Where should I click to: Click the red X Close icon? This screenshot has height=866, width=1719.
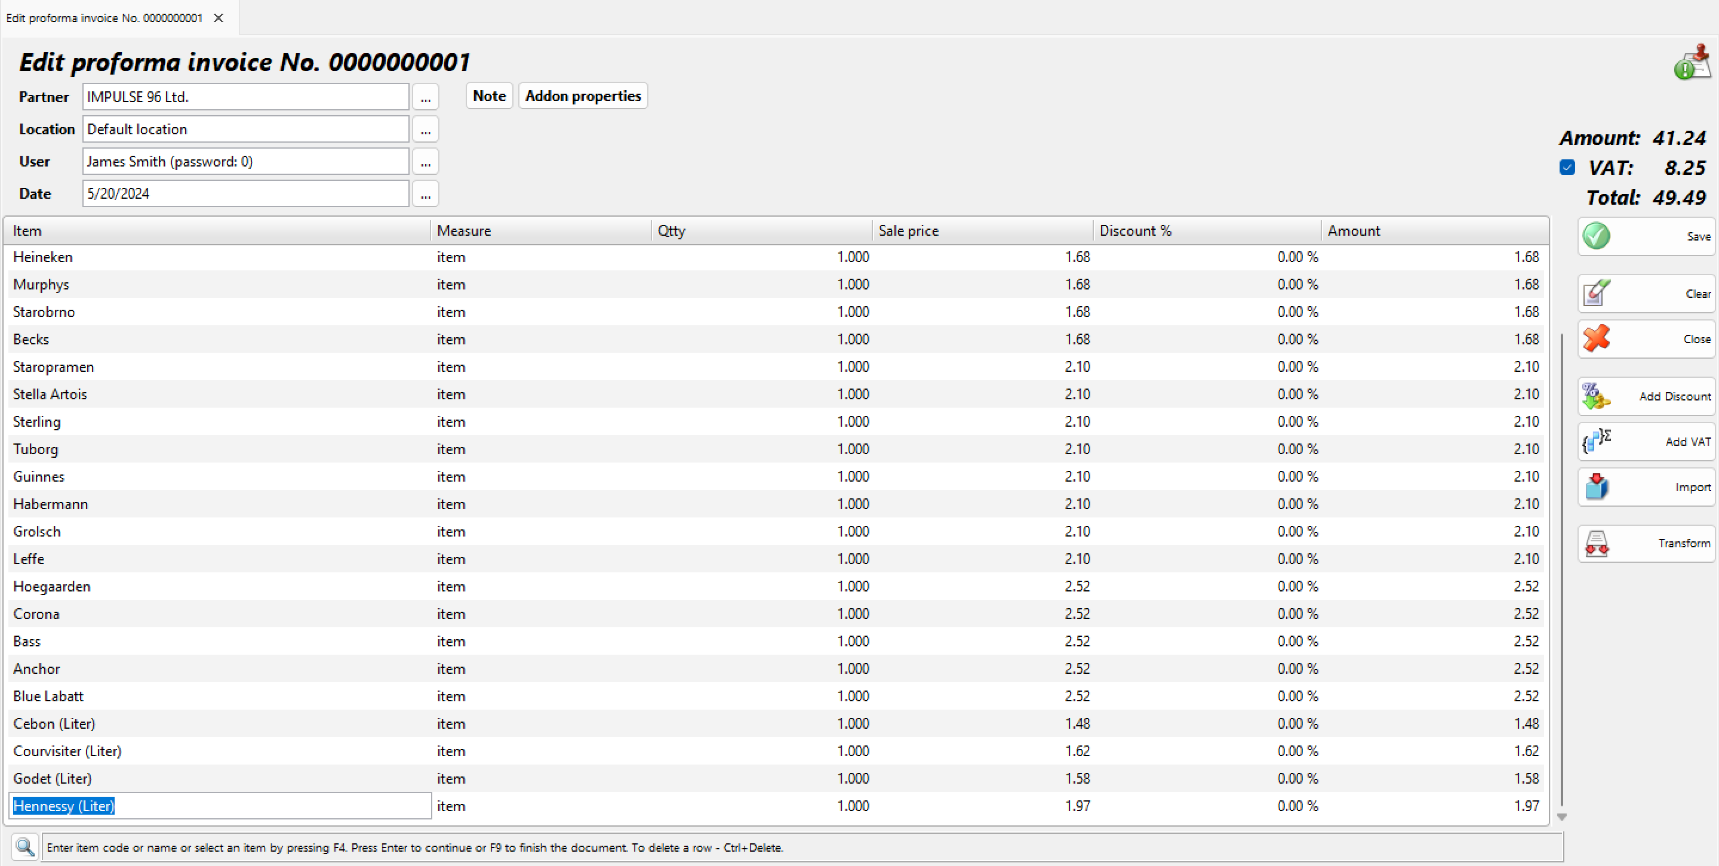point(1596,339)
